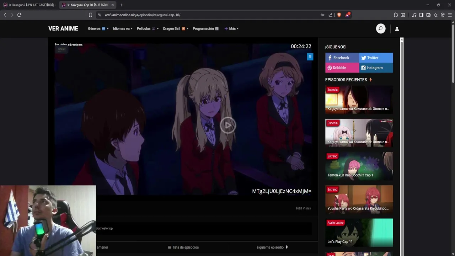Screen dimensions: 455x256
Task: Open site settings icon in address bar
Action: coord(100,15)
